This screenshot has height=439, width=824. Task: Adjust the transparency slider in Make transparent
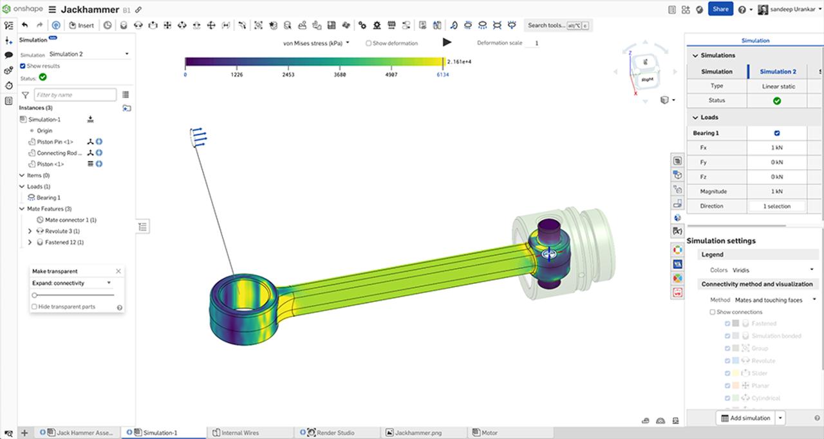tap(33, 295)
